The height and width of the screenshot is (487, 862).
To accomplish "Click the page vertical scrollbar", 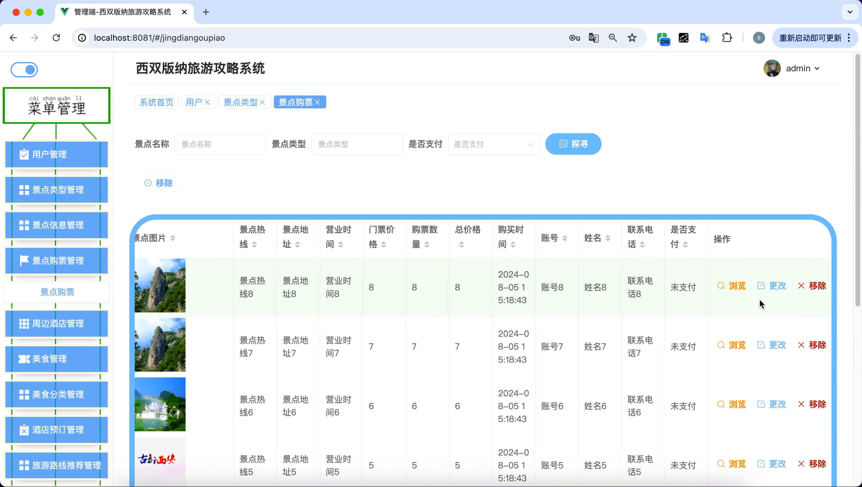I will (858, 181).
